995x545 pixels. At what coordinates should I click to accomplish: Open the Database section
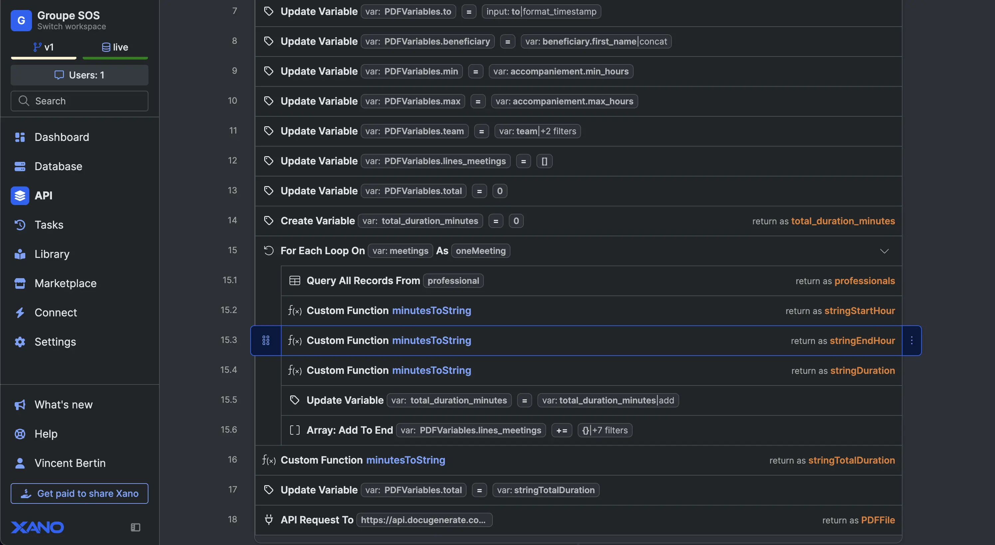pos(58,166)
